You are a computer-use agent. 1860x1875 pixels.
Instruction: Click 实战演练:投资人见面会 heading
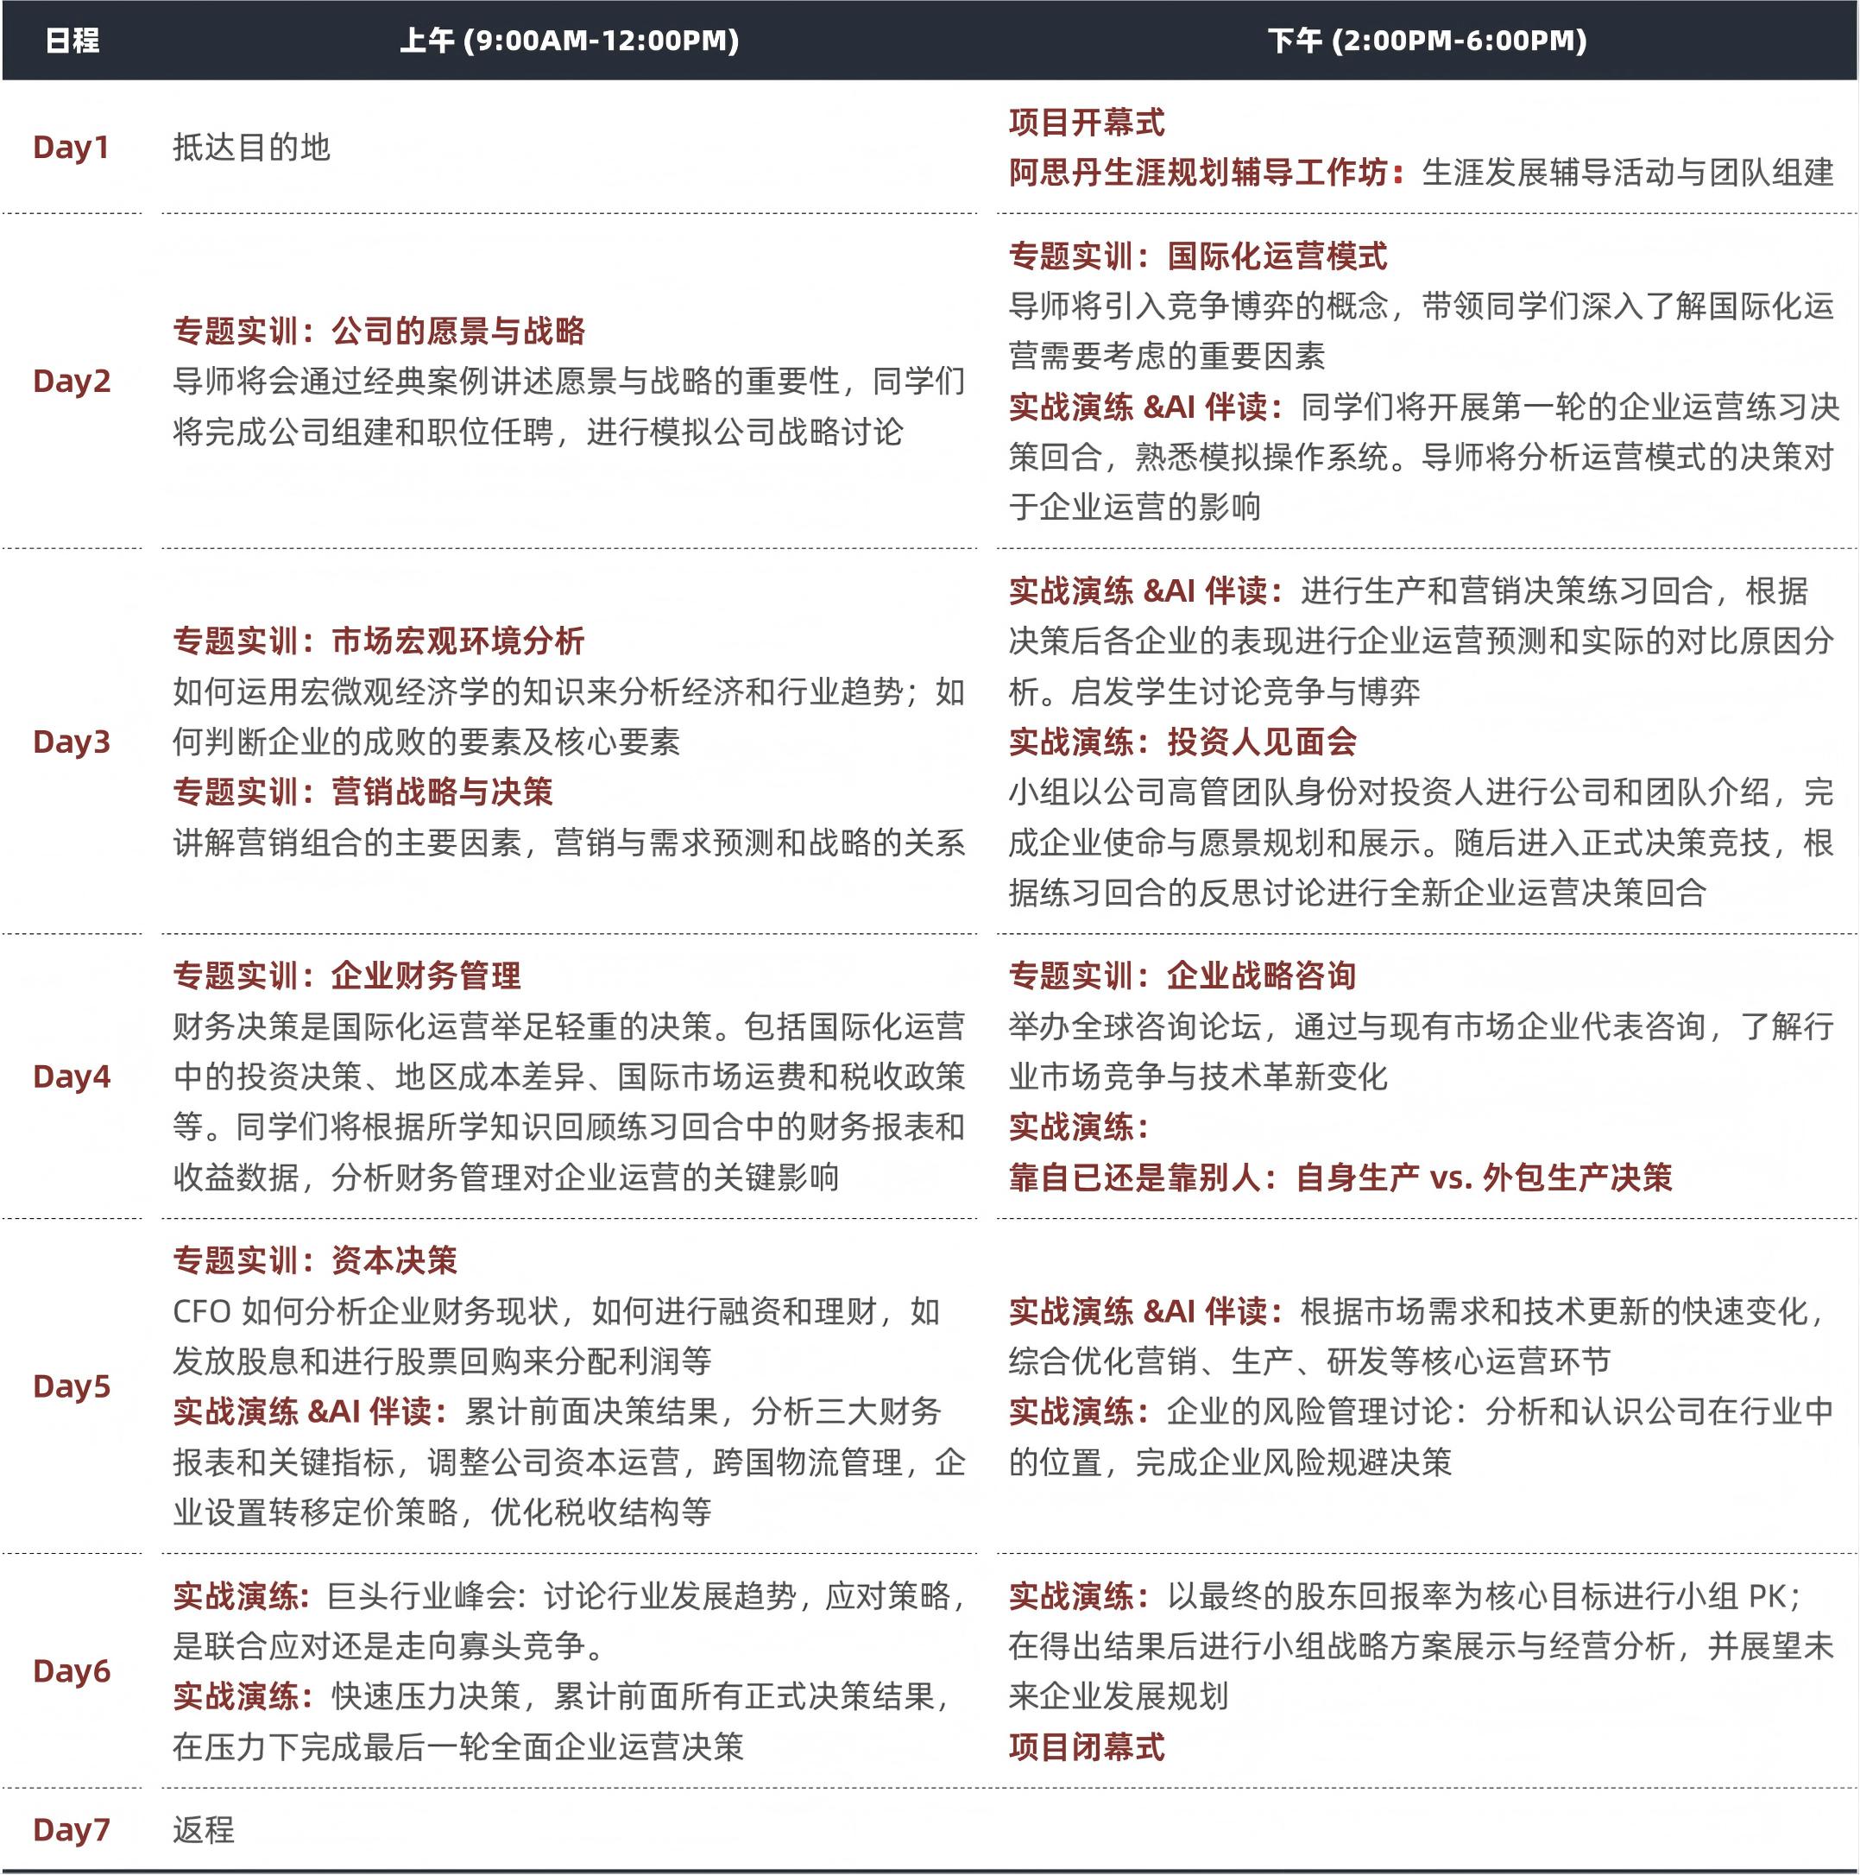1182,742
